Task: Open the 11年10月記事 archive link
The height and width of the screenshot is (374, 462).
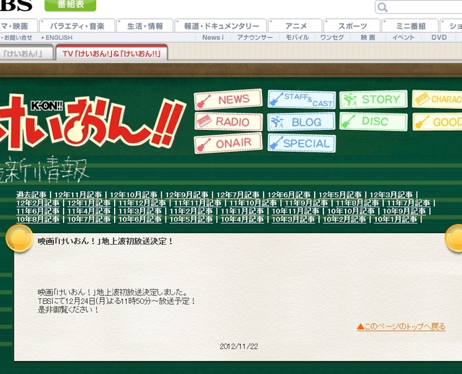Action: (253, 203)
